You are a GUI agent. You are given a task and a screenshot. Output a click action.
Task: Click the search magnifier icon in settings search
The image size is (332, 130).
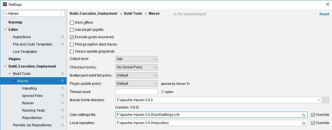click(5, 14)
